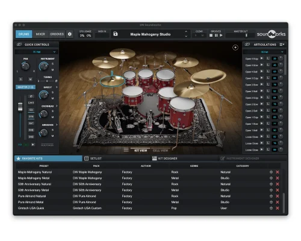
Task: Solo the Direct mic
Action: (52, 92)
